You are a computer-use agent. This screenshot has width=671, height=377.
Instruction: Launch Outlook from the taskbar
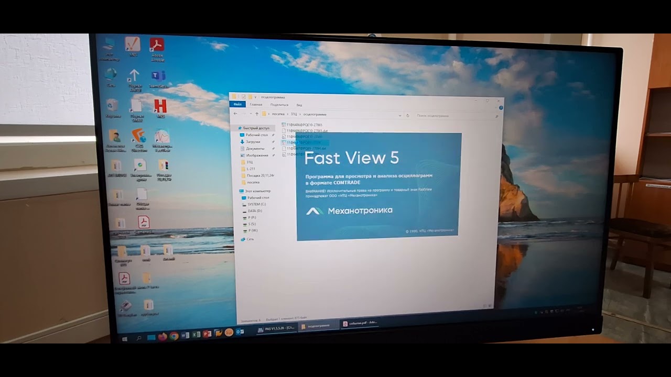tap(240, 332)
